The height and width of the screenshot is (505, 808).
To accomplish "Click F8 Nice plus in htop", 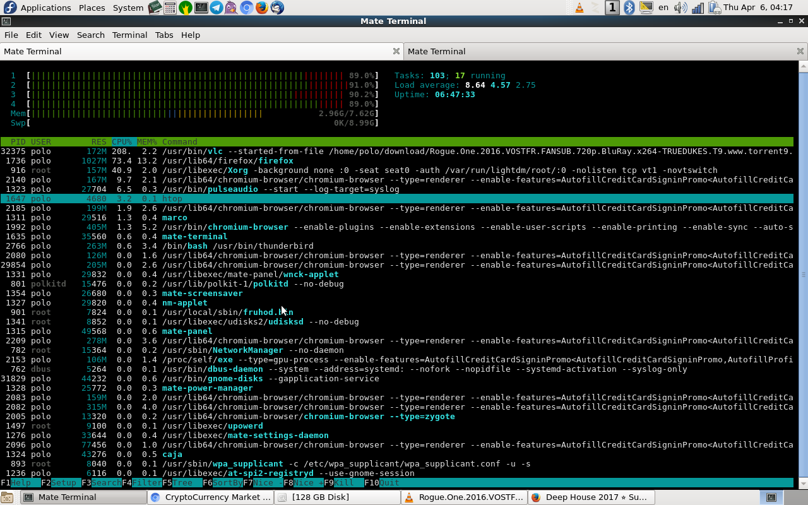I will (304, 483).
